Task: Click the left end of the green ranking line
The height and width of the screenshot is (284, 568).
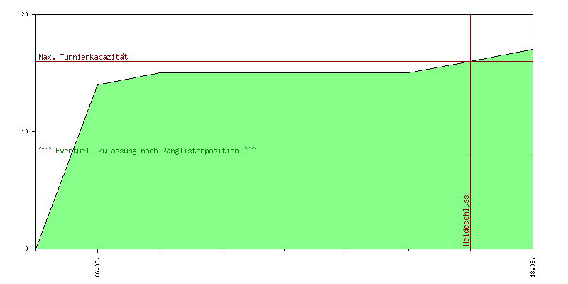Action: 36,155
